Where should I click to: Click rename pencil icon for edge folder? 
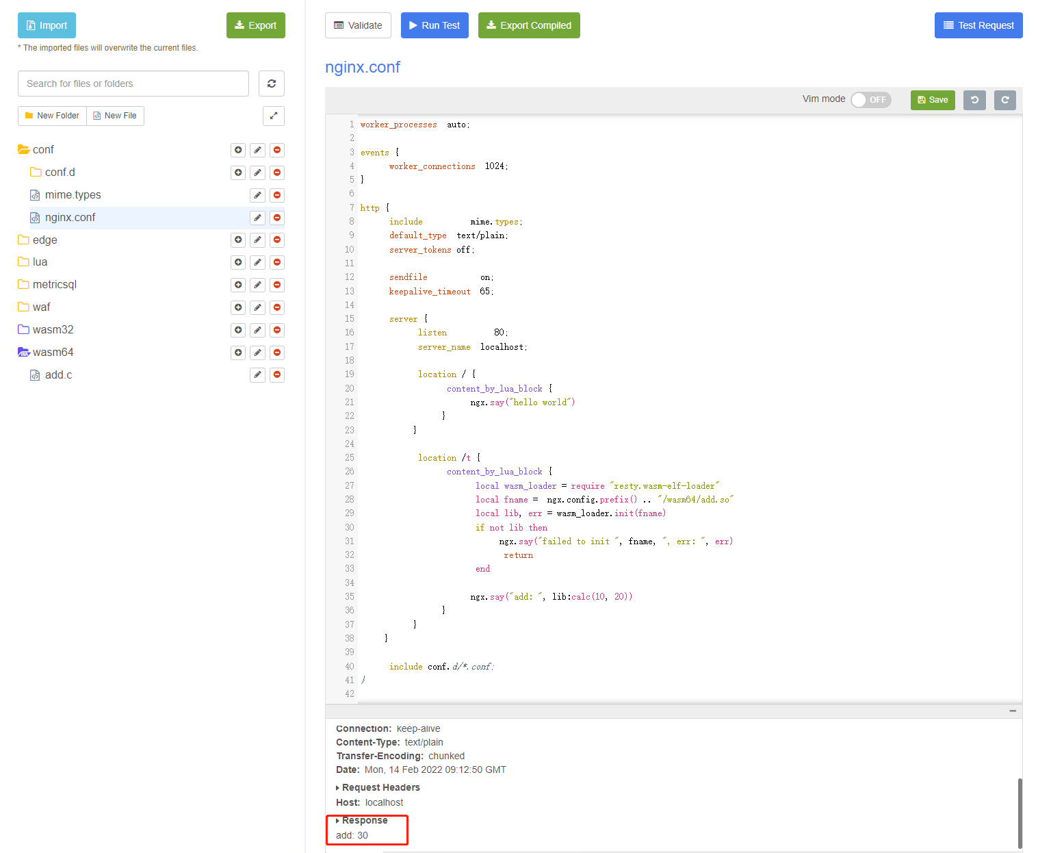(257, 240)
